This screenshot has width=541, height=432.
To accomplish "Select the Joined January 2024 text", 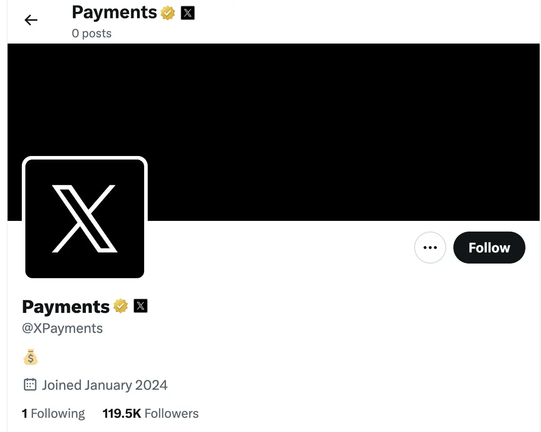I will coord(104,384).
